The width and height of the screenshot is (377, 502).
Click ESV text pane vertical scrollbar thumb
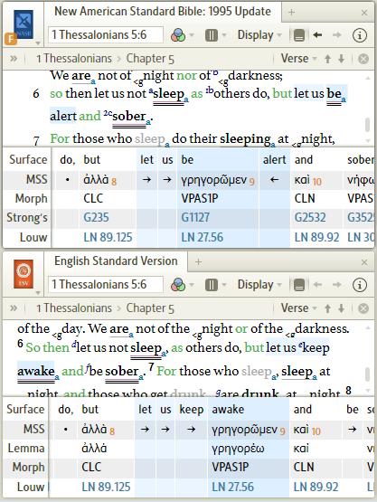pos(367,374)
